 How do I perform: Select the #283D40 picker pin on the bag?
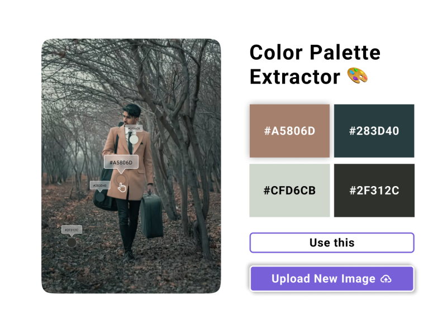[101, 196]
